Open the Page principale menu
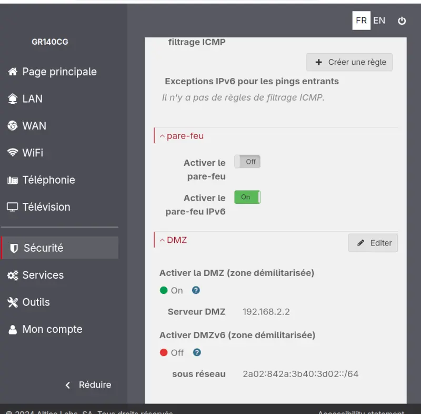Screen dimensions: 421x414 59,72
